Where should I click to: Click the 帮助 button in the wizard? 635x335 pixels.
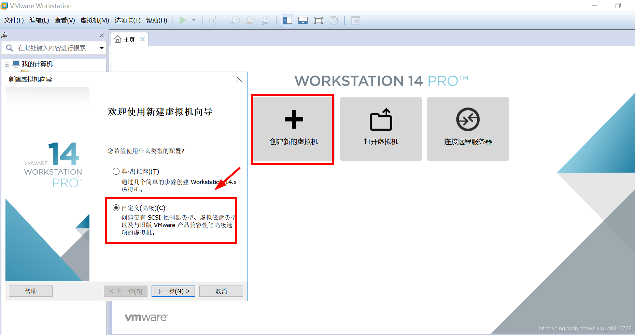(x=31, y=291)
